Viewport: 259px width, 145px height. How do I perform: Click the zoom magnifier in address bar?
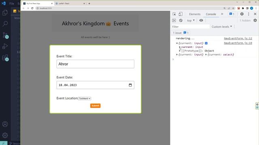tap(225, 8)
